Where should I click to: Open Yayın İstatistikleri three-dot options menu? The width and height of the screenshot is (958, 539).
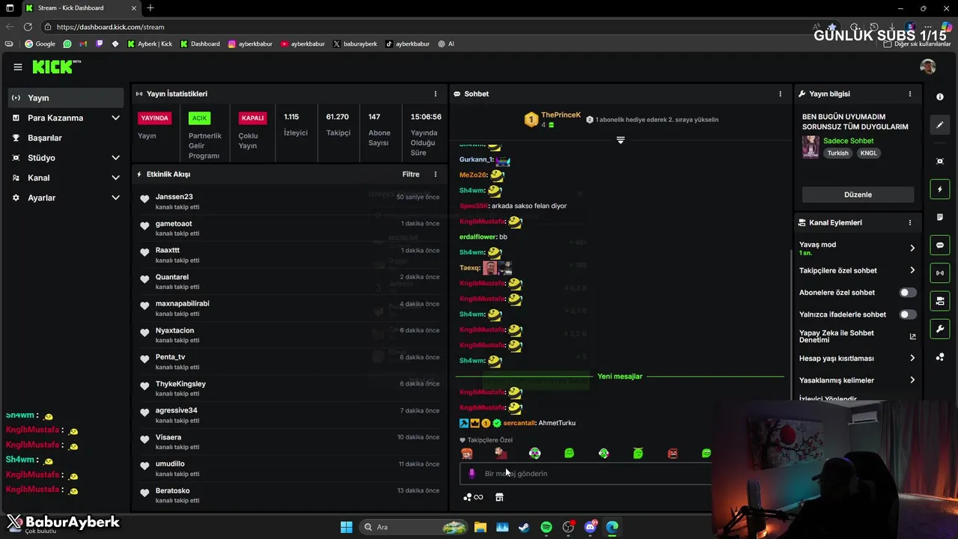[x=436, y=94]
